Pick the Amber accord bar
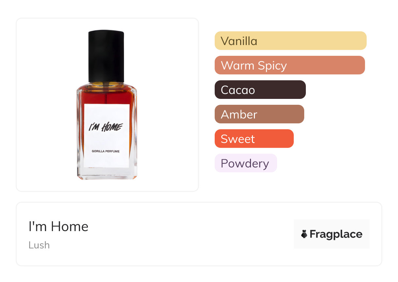Screen dimensions: 398x282 pos(259,114)
